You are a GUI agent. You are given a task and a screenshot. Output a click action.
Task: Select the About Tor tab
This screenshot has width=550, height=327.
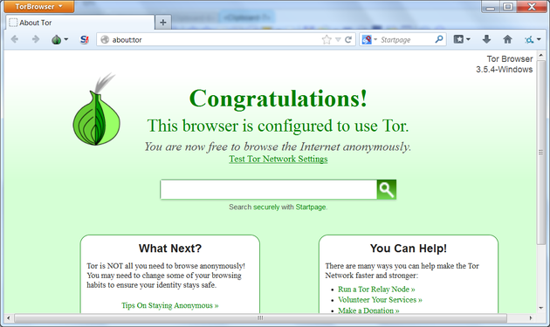(80, 23)
